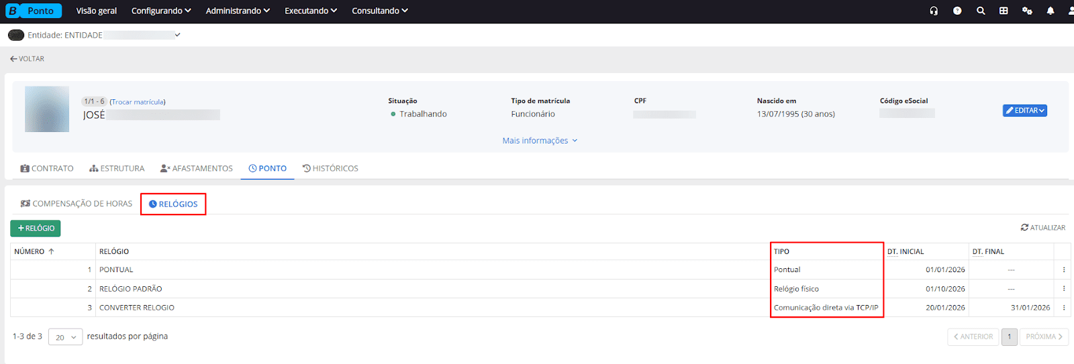Expand Mais informações section
The height and width of the screenshot is (364, 1074).
coord(540,141)
